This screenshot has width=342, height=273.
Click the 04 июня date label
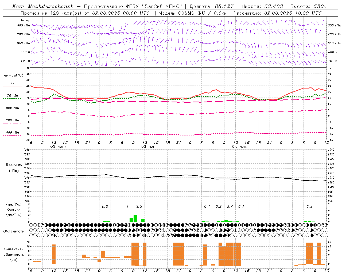click(x=240, y=147)
